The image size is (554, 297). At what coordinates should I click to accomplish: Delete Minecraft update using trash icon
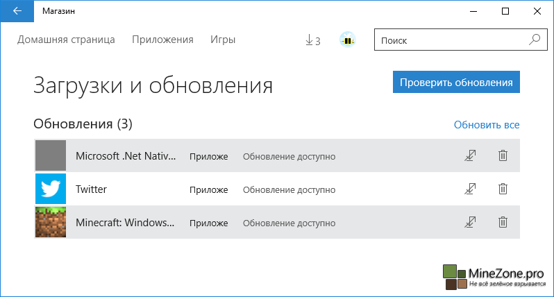[x=503, y=222]
